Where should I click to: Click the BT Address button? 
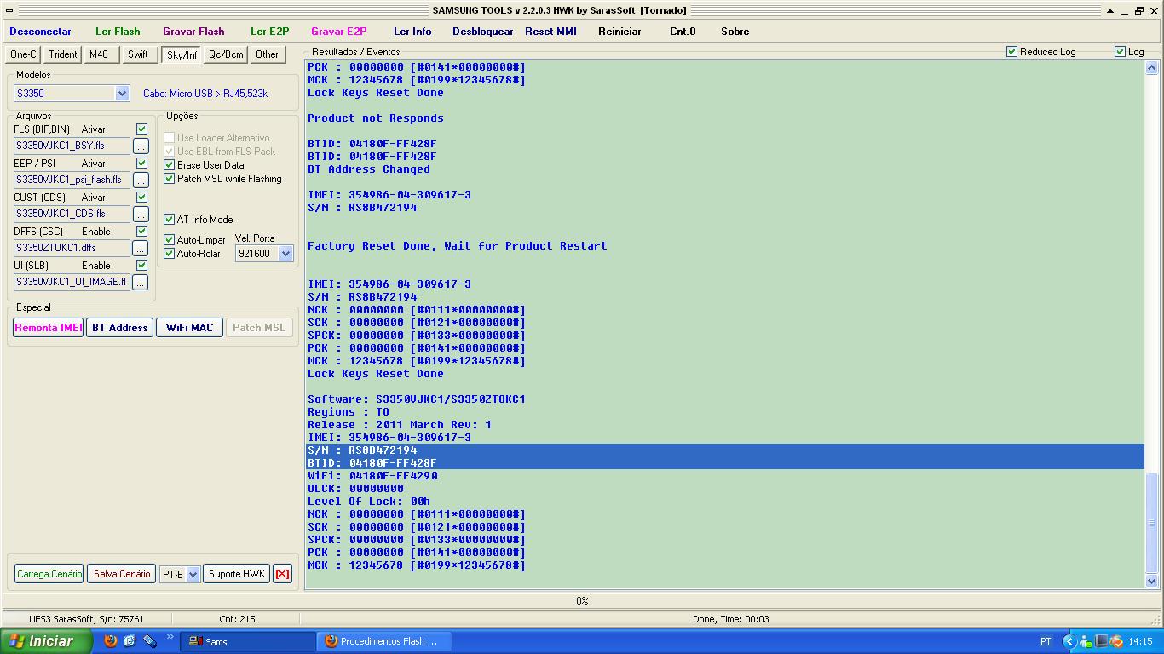point(119,328)
